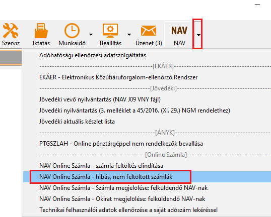This screenshot has width=271, height=217.
Task: Start NAV Online Számla - számla feltöltés elindítása
Action: (x=101, y=166)
